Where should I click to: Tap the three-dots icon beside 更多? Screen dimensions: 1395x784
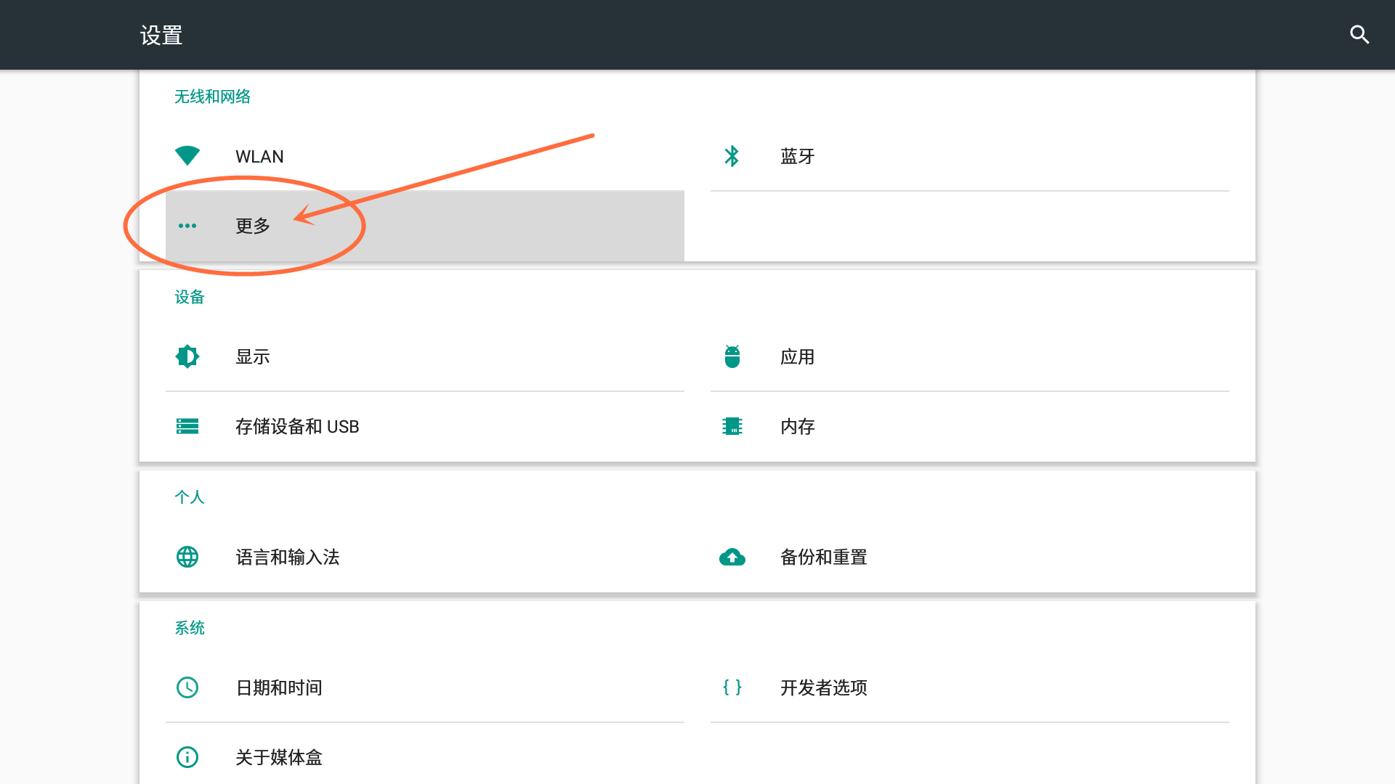(187, 226)
